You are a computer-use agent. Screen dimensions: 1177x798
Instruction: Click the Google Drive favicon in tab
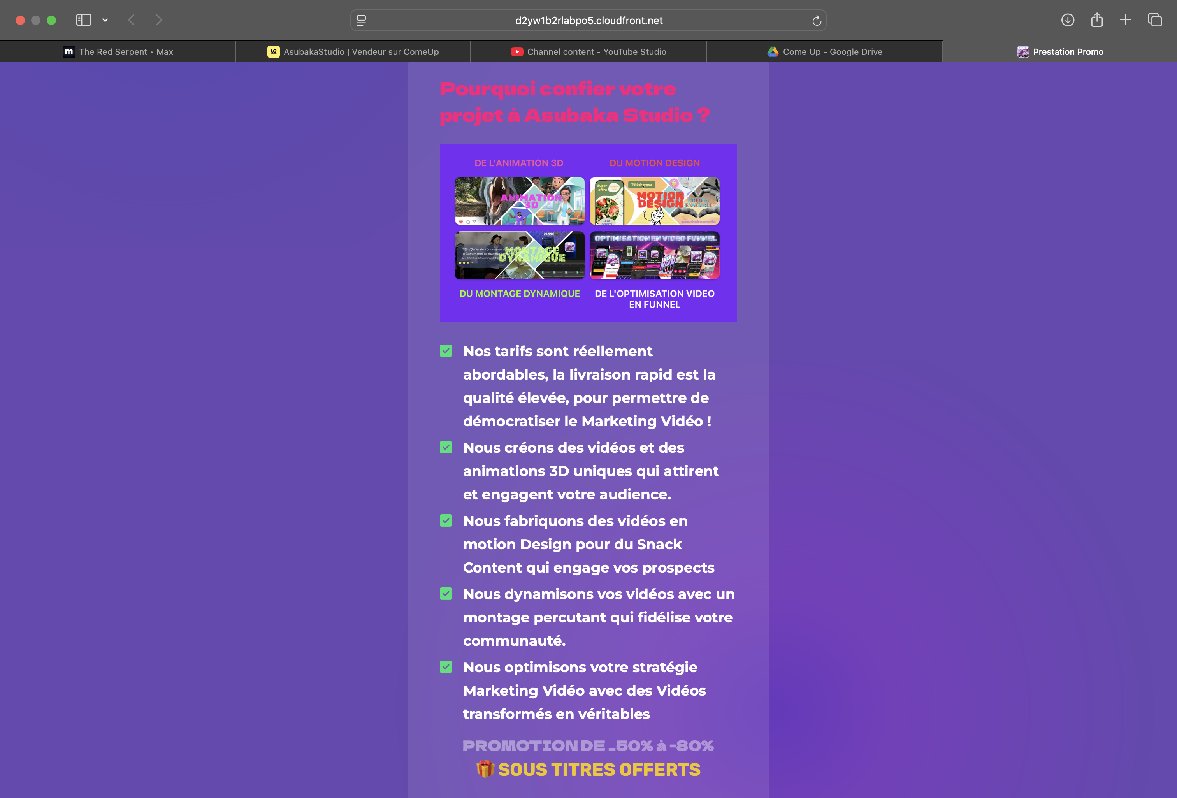coord(773,52)
